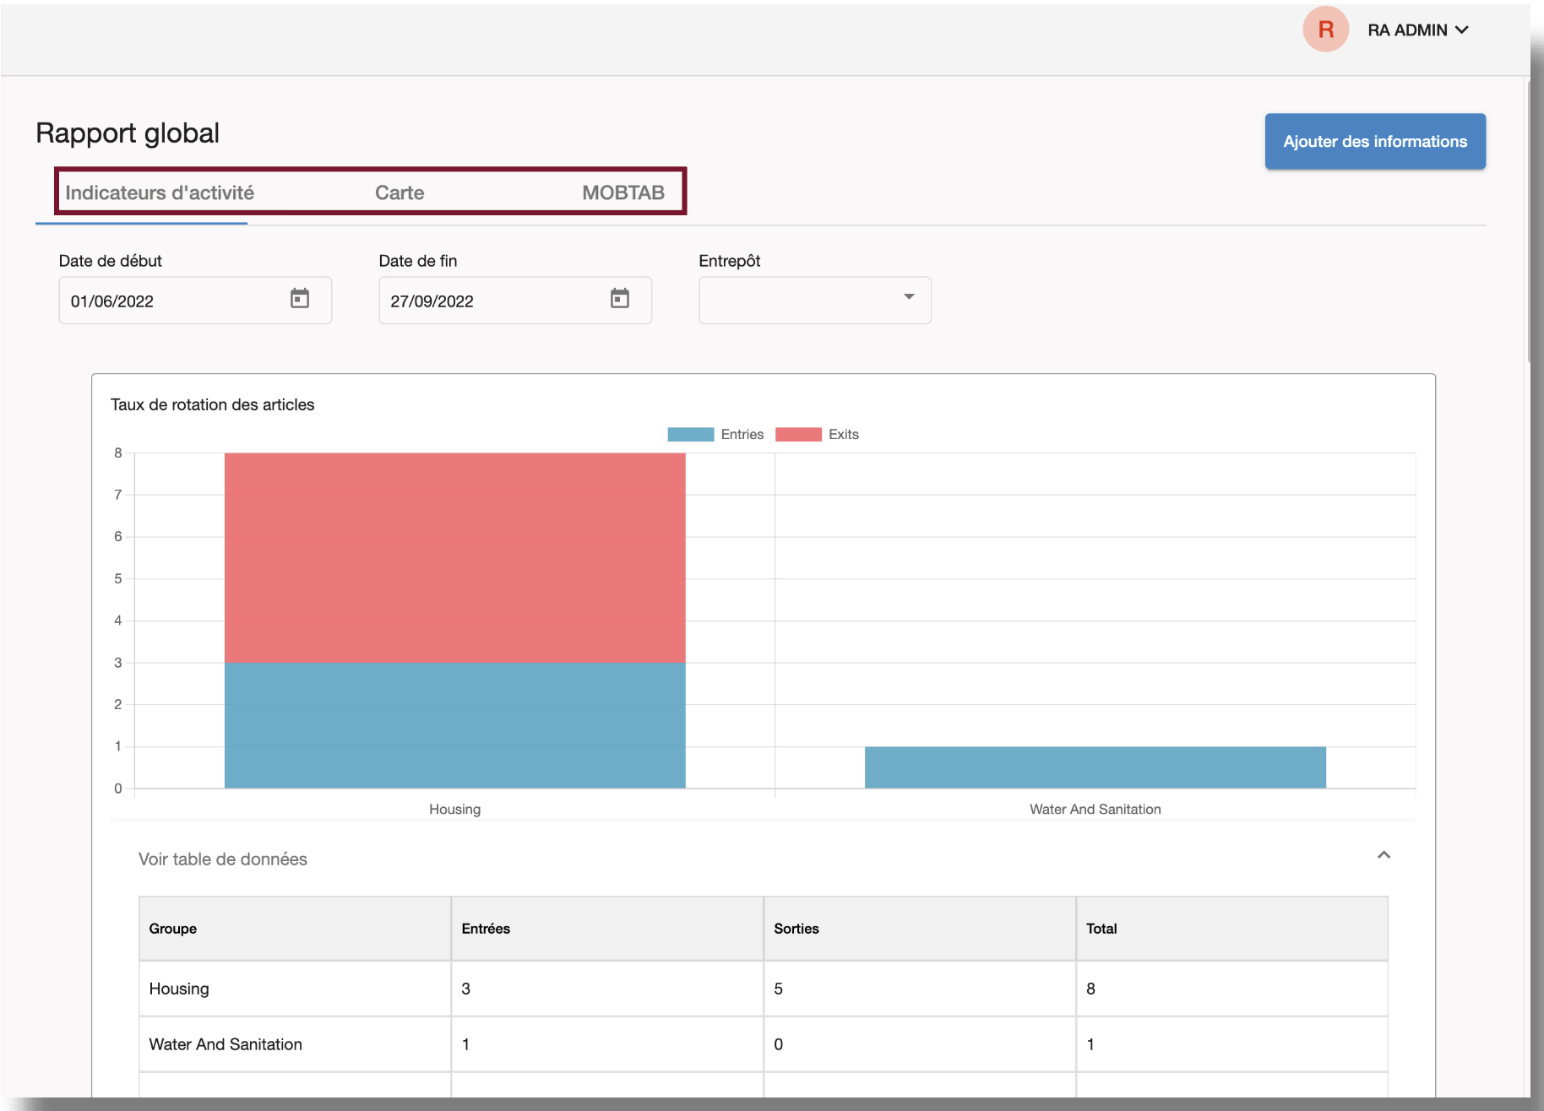Click the blue Housing entries bar

tap(454, 725)
